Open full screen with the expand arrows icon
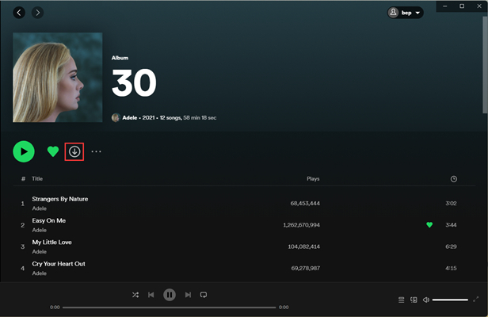The width and height of the screenshot is (488, 317). point(476,300)
